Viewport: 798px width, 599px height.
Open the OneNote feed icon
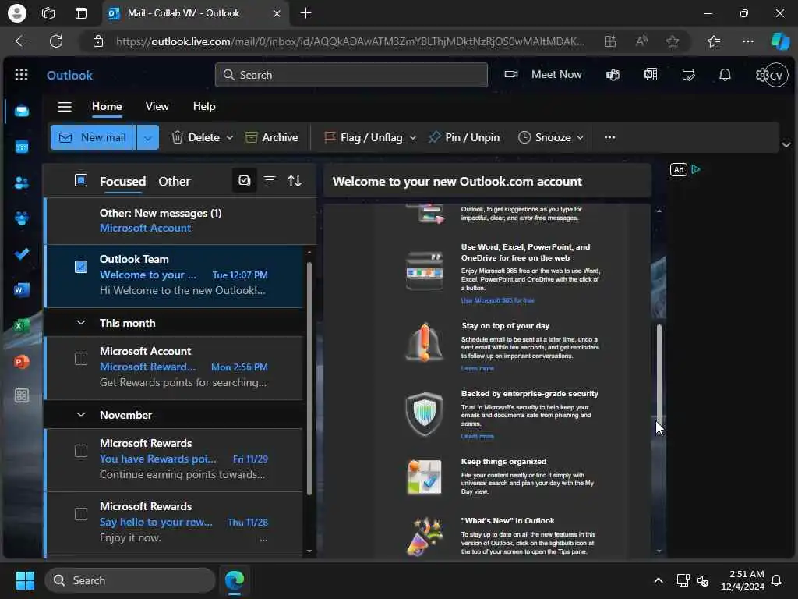651,75
